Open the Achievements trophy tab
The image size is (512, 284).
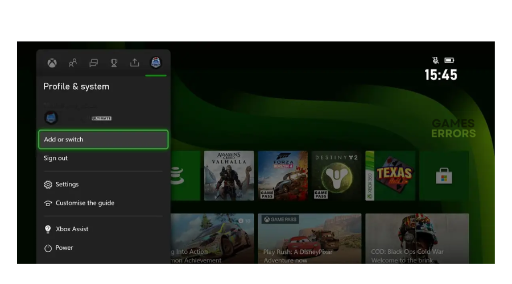click(x=114, y=62)
